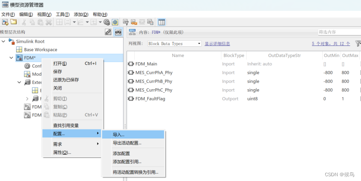Open the Block Data Types column view dropdown
Image resolution: width=361 pixels, height=181 pixels.
click(174, 44)
